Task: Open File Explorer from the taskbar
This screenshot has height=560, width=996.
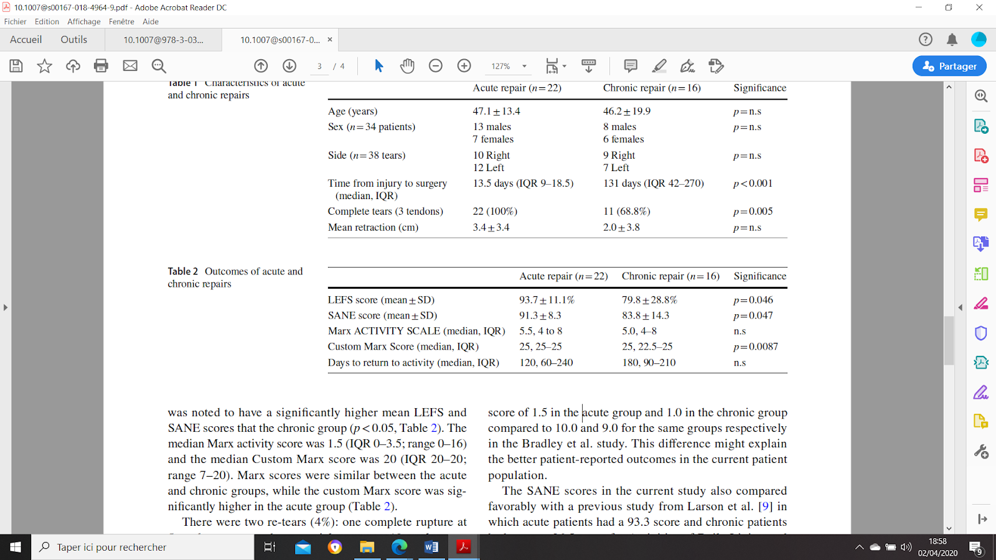Action: (x=367, y=547)
